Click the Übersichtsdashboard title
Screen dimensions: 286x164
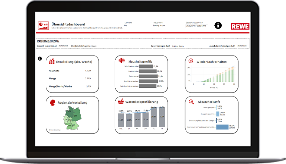coord(68,24)
